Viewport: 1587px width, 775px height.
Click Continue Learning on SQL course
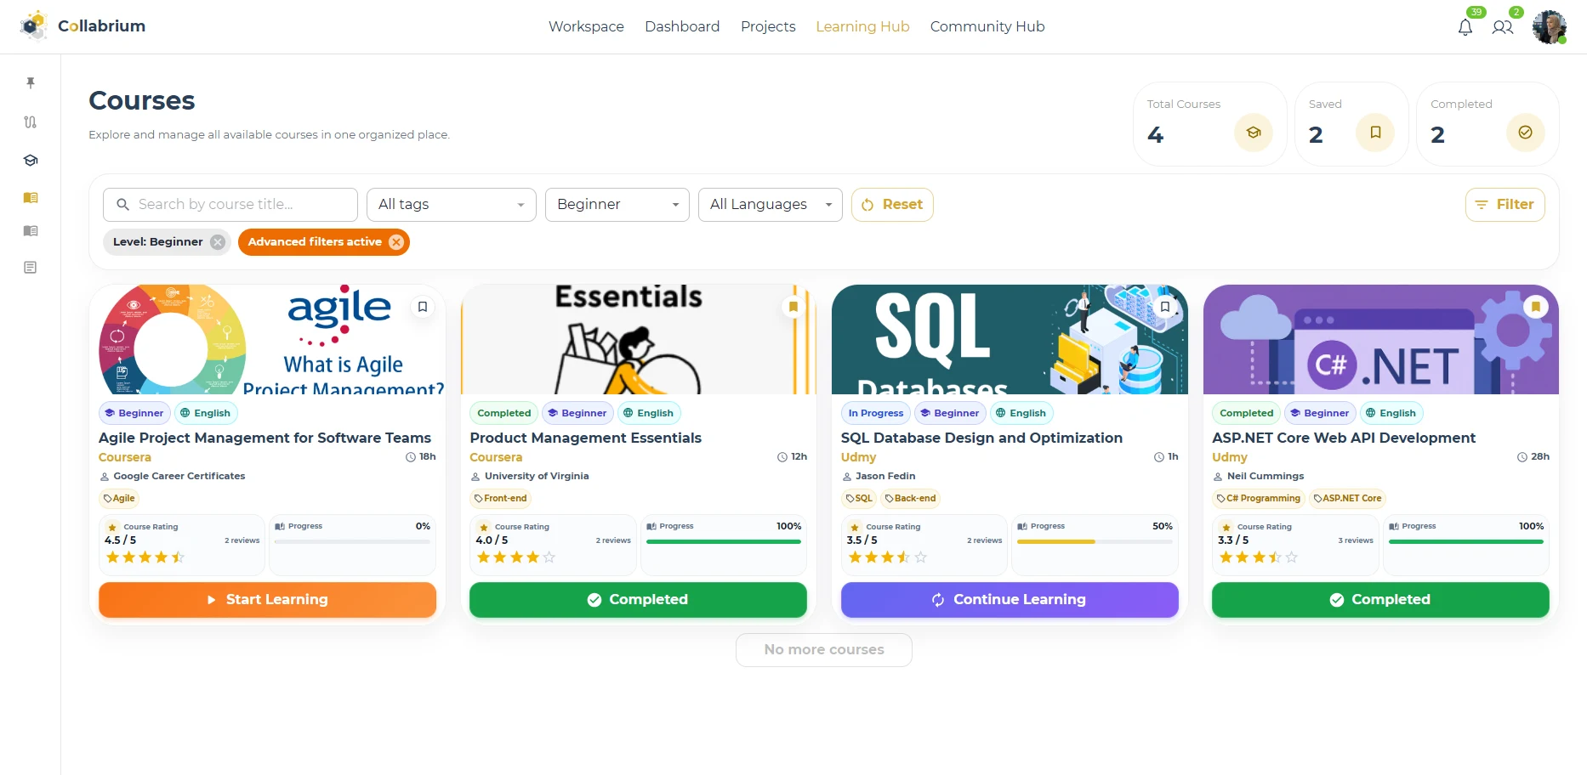pyautogui.click(x=1010, y=600)
